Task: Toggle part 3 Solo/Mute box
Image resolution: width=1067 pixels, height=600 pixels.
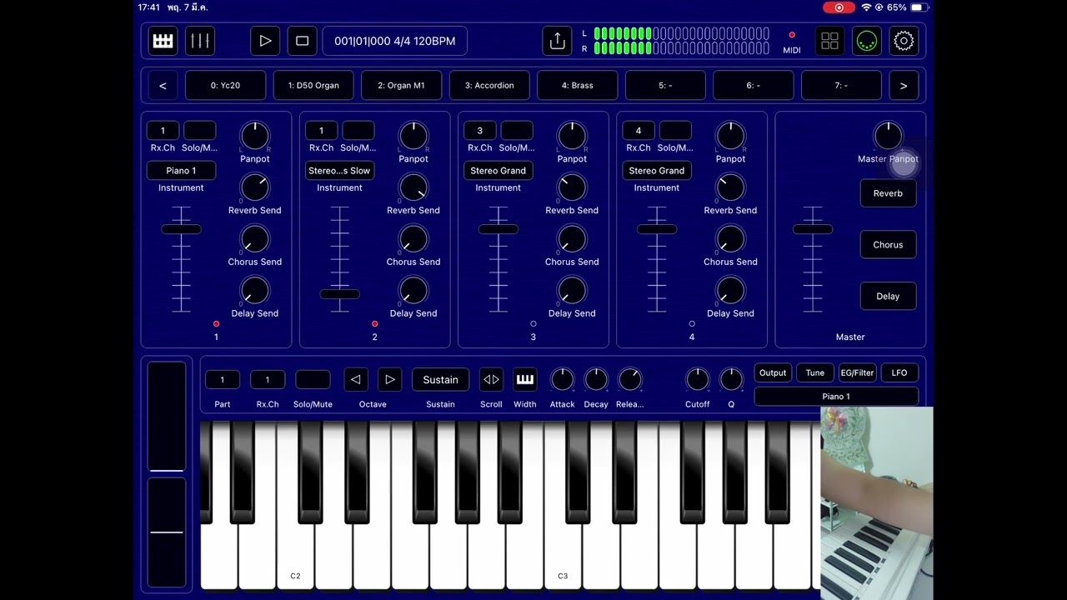Action: click(516, 131)
